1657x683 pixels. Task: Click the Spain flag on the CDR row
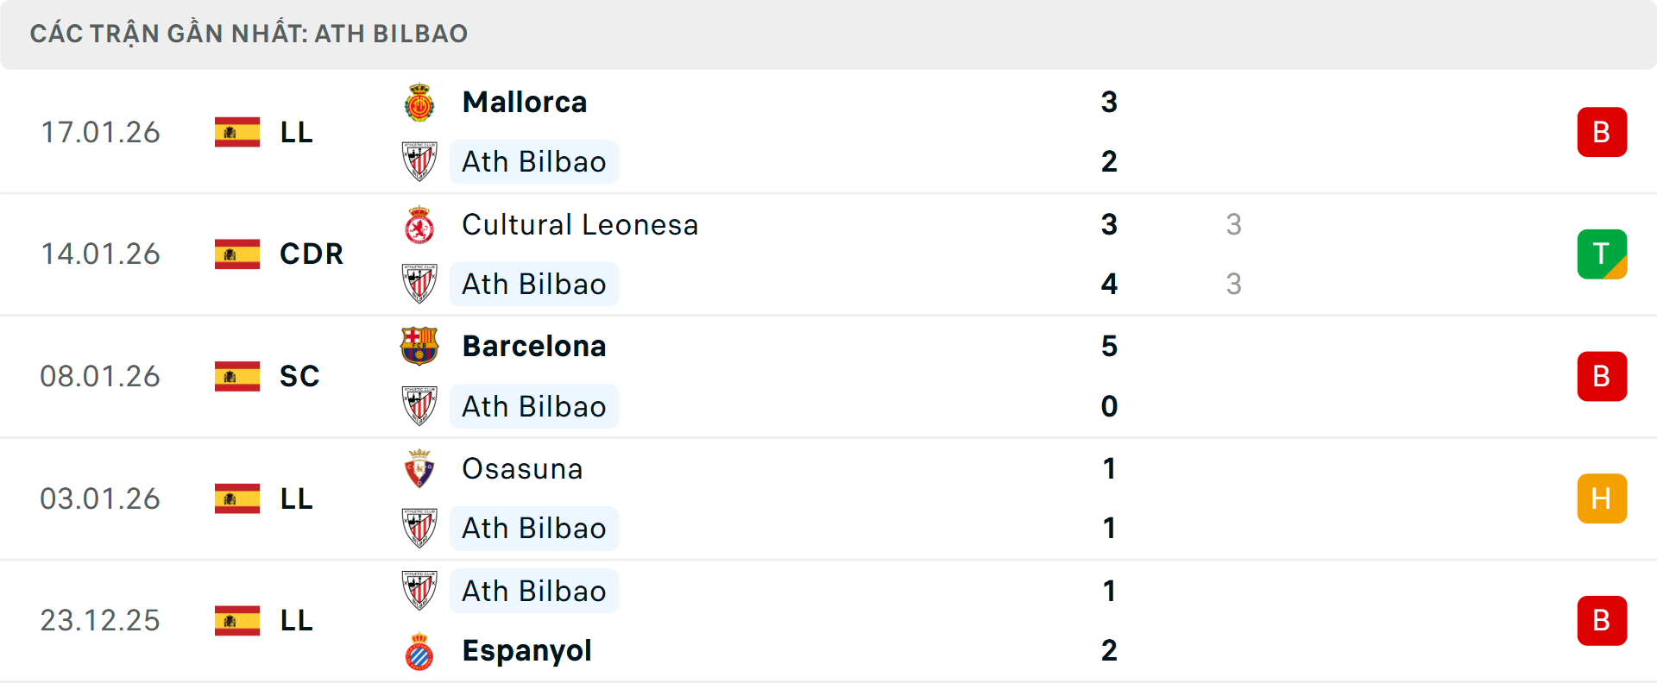tap(236, 254)
